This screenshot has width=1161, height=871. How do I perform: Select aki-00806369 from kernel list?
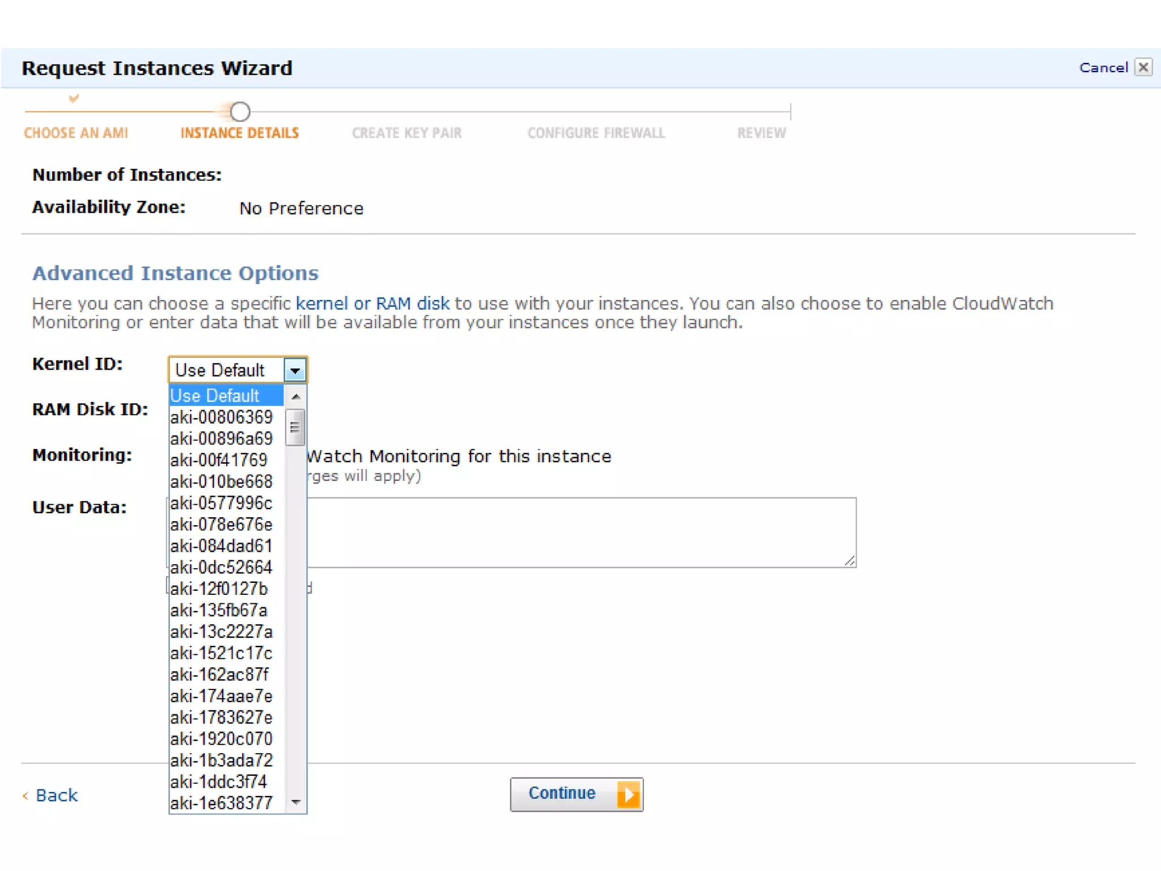(221, 417)
